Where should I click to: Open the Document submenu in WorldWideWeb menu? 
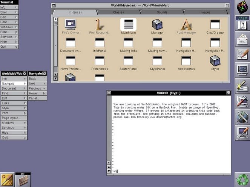click(14, 88)
